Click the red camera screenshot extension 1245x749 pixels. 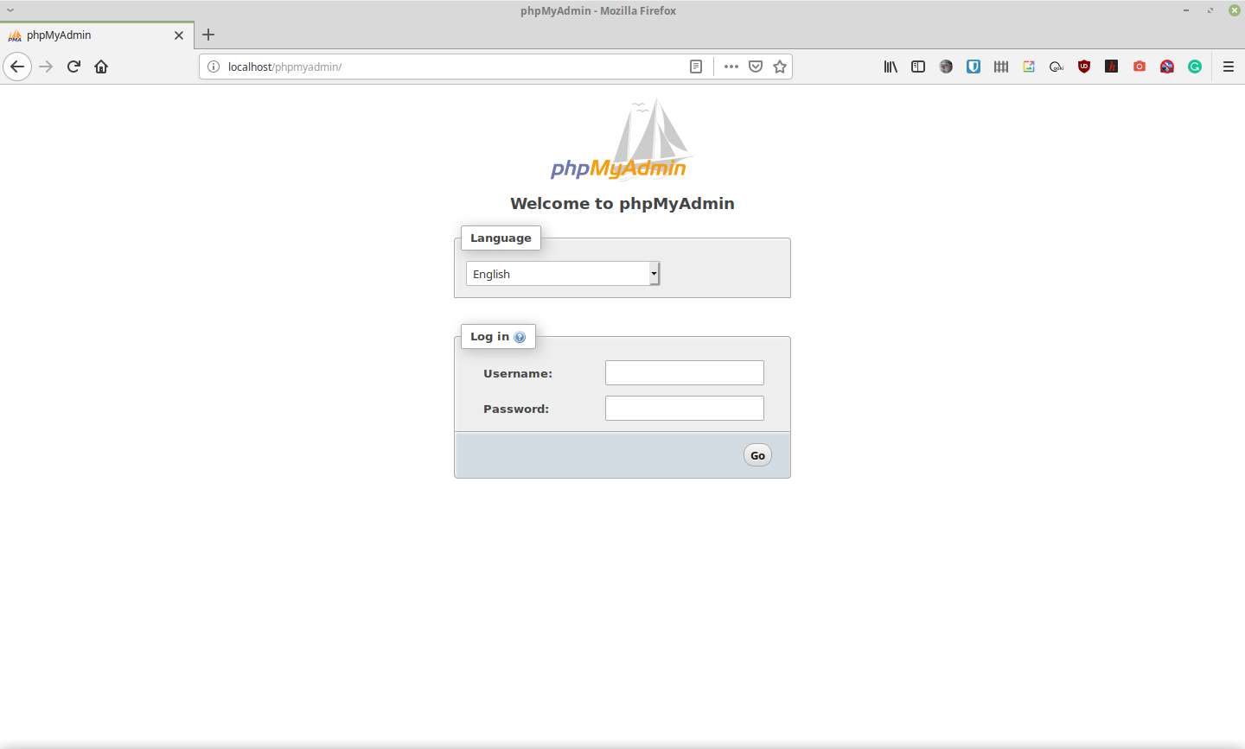1140,67
